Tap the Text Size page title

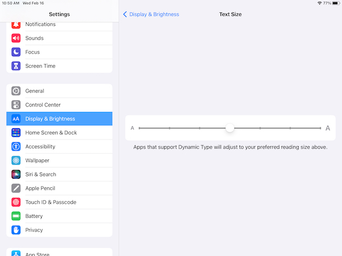pyautogui.click(x=230, y=14)
